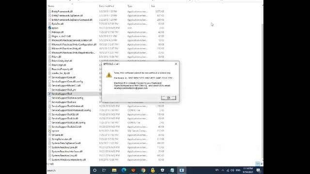The image size is (310, 174).
Task: Select the ServiceSupportToolLibCLI.dll file
Action: [66, 127]
